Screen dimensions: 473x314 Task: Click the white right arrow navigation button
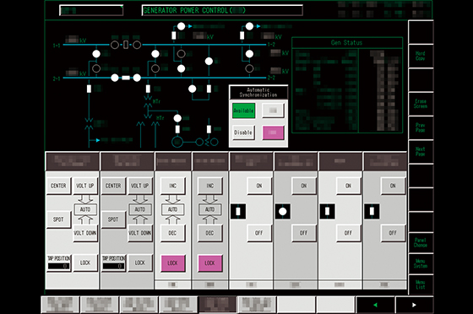[414, 305]
